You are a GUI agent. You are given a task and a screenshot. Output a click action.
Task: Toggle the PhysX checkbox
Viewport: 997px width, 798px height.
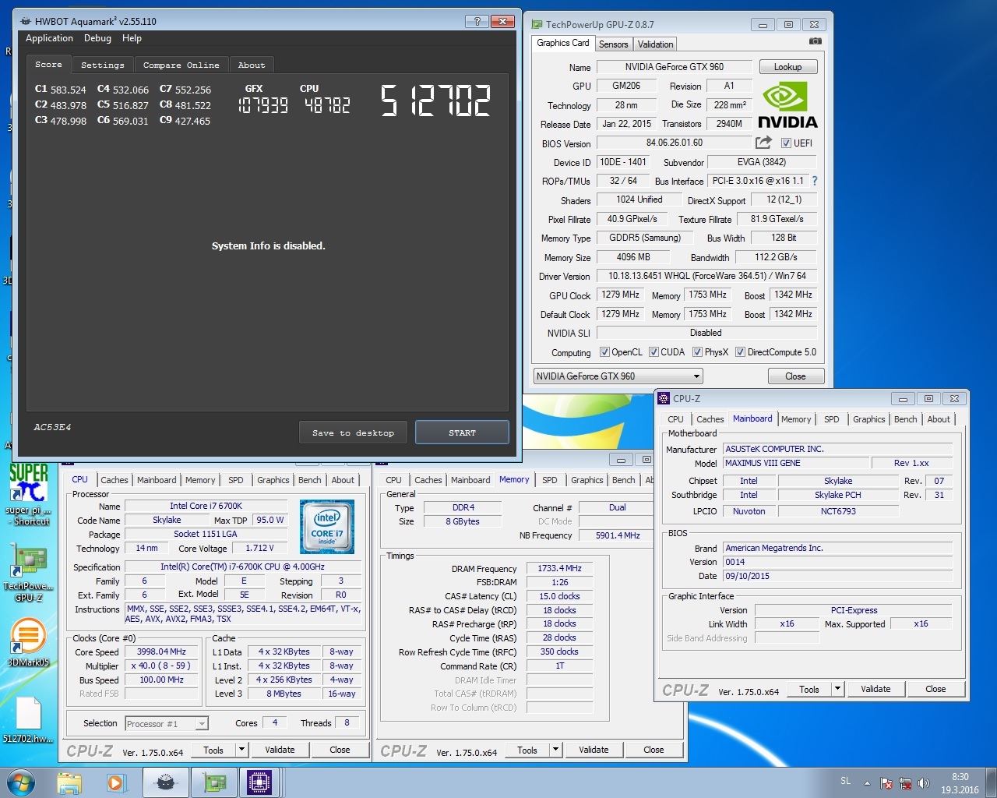(x=697, y=352)
